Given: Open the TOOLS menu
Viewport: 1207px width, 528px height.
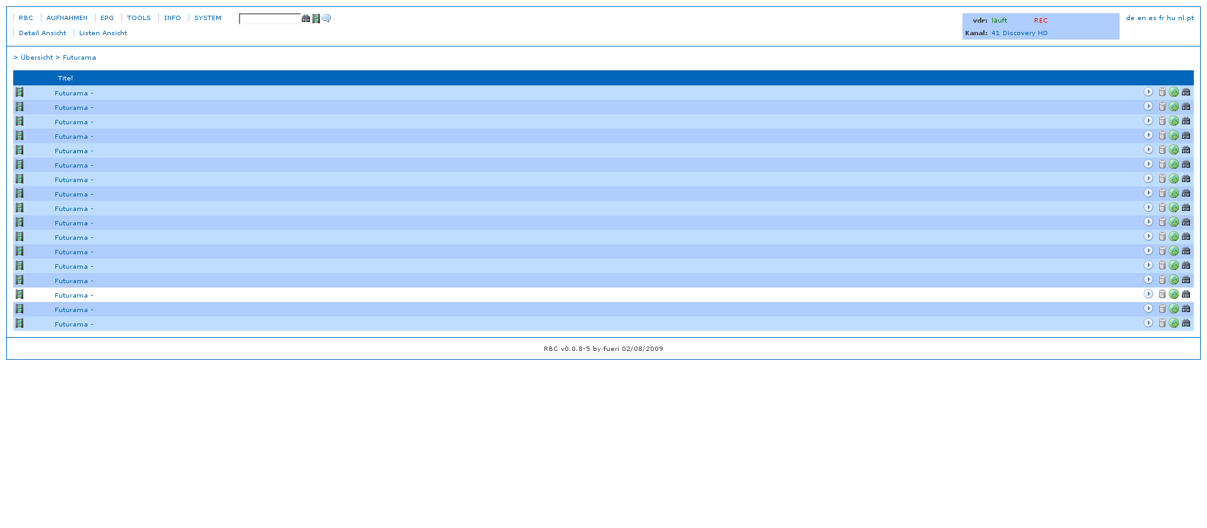Looking at the screenshot, I should click(x=139, y=18).
